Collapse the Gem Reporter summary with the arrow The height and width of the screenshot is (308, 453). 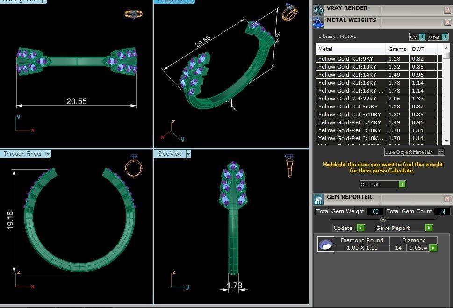pyautogui.click(x=382, y=220)
